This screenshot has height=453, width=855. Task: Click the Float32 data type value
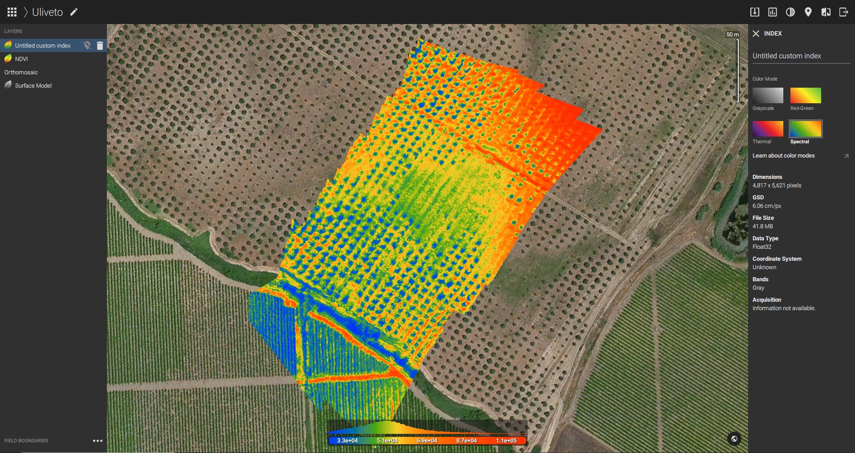click(x=762, y=247)
